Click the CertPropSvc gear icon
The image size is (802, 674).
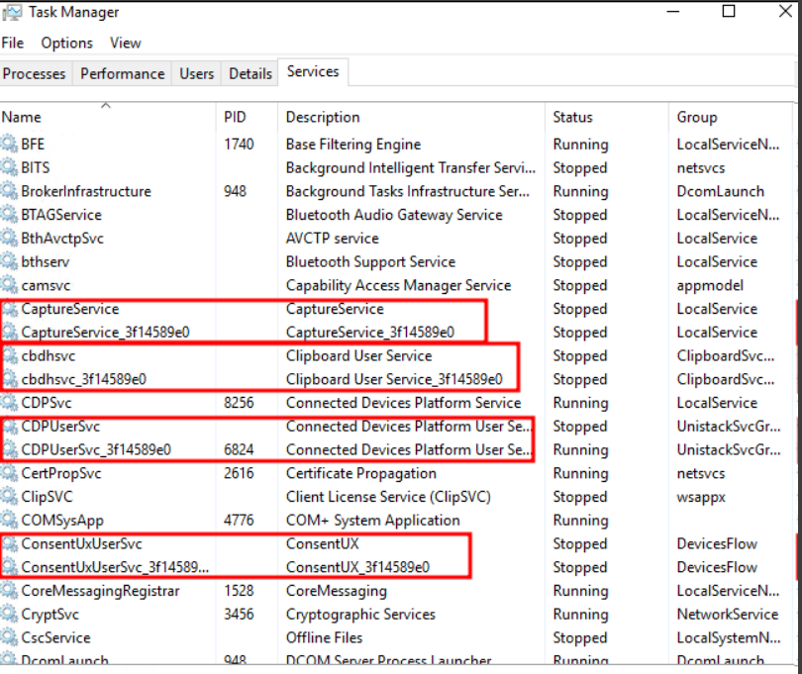[9, 473]
